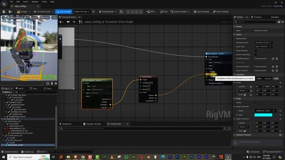Viewport: 285px width, 160px height.
Task: Collapse the Control section
Action: pyautogui.click(x=235, y=35)
